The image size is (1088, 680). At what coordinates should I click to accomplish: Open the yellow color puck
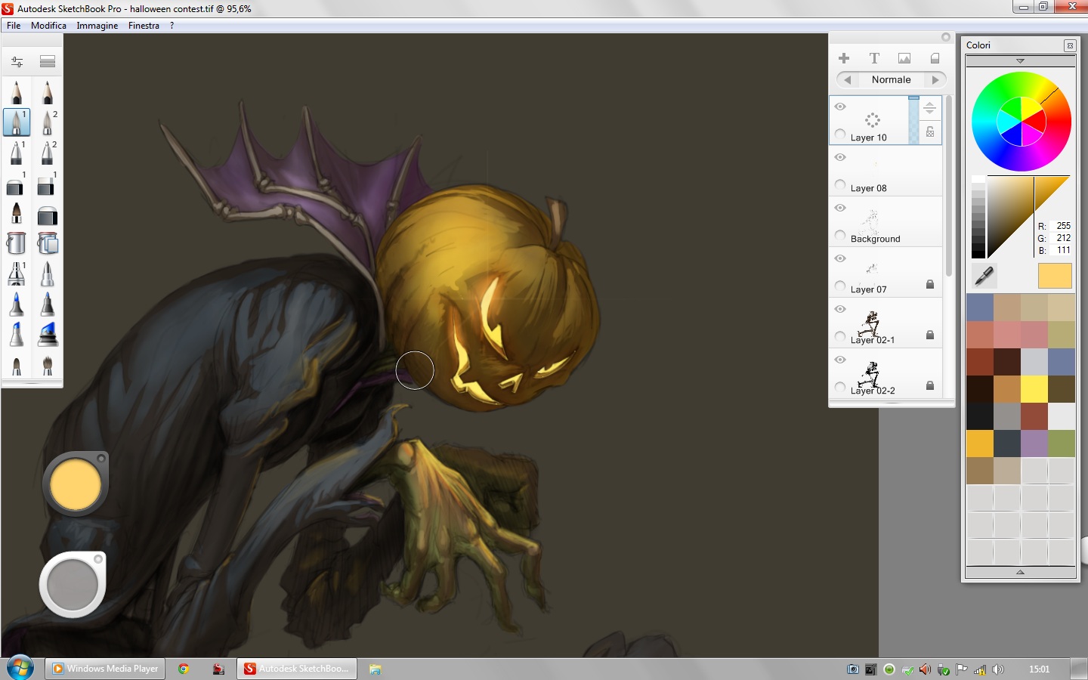(76, 484)
